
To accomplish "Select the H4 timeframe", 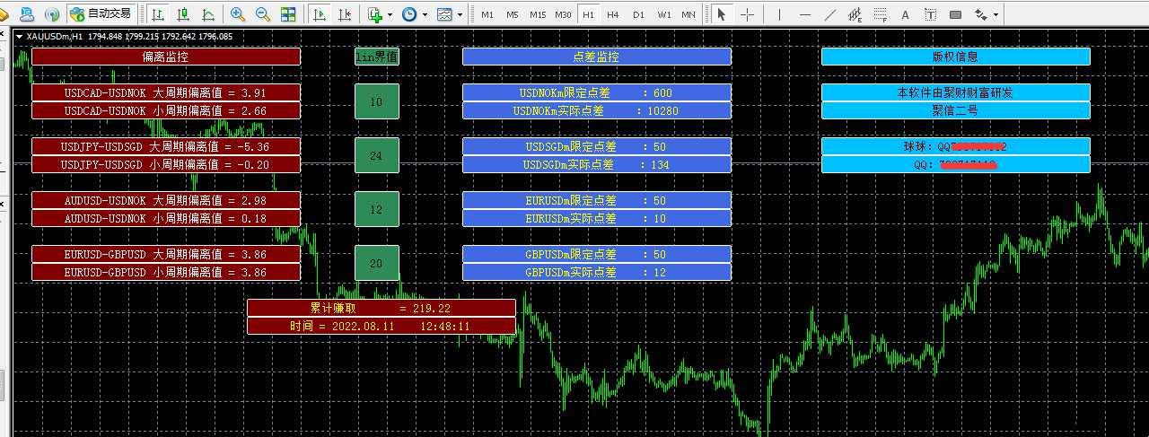I will [x=612, y=14].
